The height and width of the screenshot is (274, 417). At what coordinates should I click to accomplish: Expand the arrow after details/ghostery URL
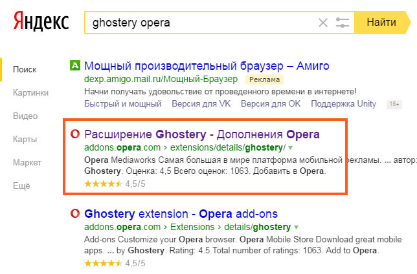[x=296, y=227]
